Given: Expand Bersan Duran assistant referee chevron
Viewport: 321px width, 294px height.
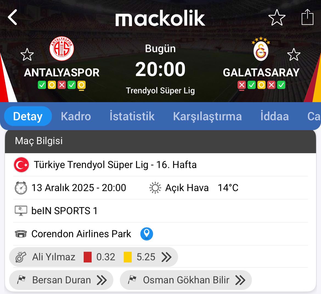Looking at the screenshot, I should (x=102, y=280).
